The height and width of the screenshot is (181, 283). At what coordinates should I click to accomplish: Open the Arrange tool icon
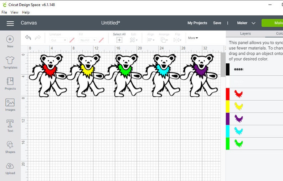(164, 40)
